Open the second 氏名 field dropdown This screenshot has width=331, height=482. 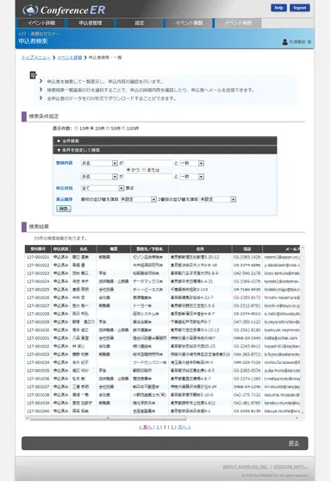pos(99,177)
